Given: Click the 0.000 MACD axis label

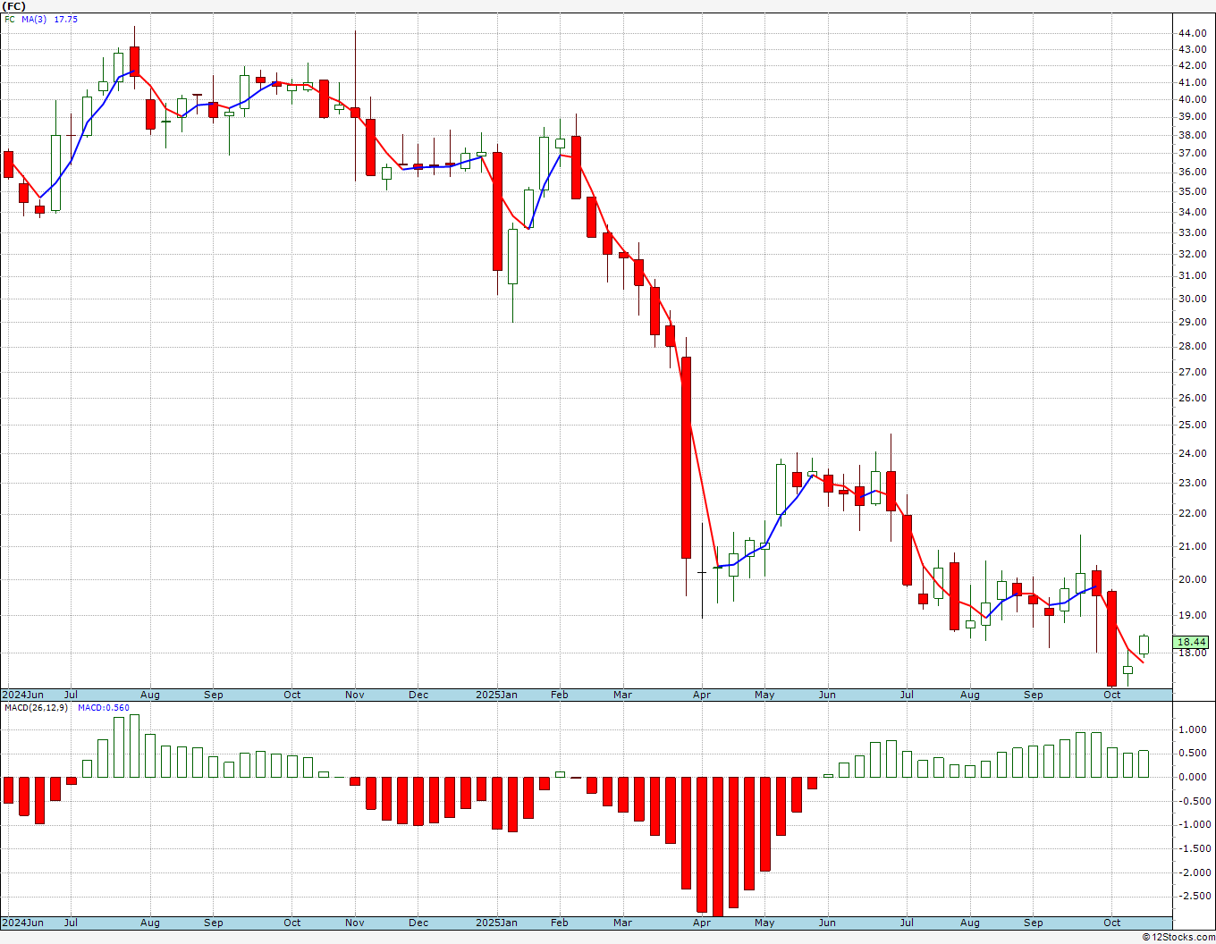Looking at the screenshot, I should [1195, 777].
